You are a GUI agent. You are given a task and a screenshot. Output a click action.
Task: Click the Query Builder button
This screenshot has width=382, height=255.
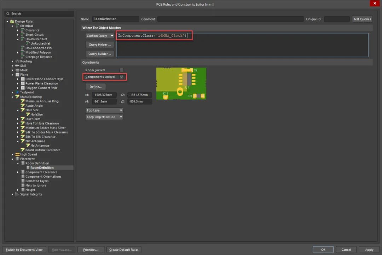pyautogui.click(x=100, y=54)
